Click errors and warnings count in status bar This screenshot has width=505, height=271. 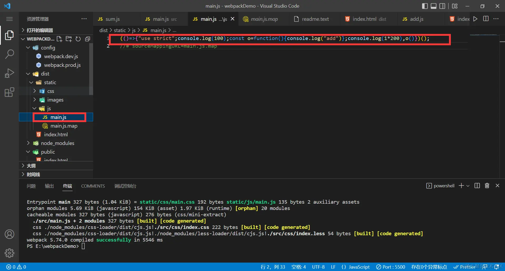pos(16,267)
